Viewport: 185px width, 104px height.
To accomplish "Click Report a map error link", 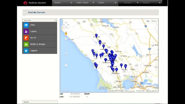I will click(152, 91).
